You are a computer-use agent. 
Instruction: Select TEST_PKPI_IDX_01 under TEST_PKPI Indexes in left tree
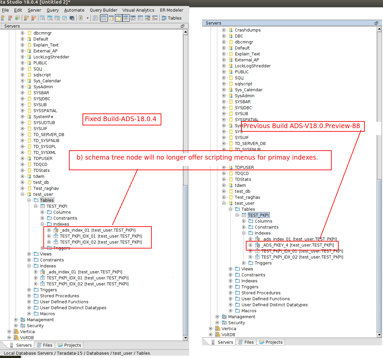pos(101,236)
